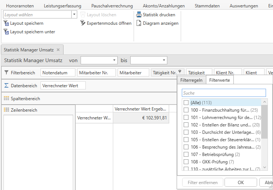
Task: Switch to the Filterwerte tab
Action: click(x=219, y=80)
